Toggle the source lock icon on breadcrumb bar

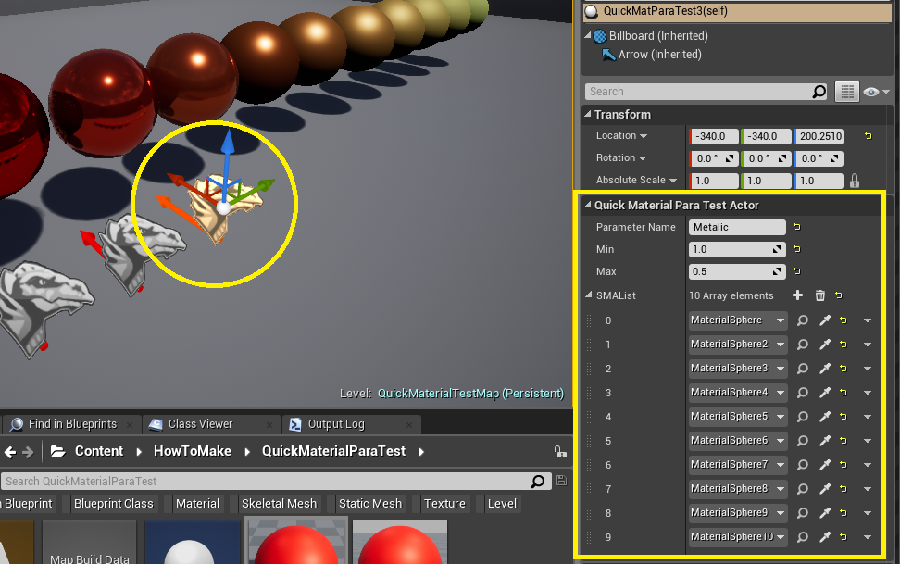click(559, 451)
